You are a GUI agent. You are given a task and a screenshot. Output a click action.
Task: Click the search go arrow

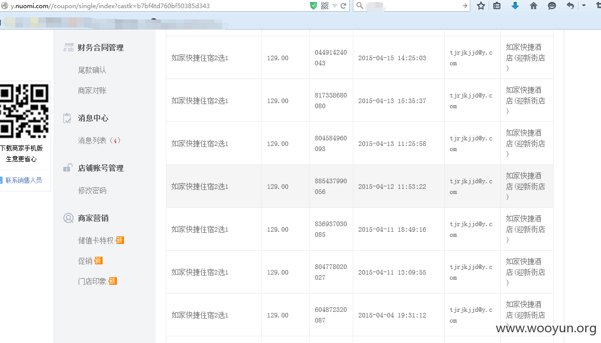tap(465, 6)
